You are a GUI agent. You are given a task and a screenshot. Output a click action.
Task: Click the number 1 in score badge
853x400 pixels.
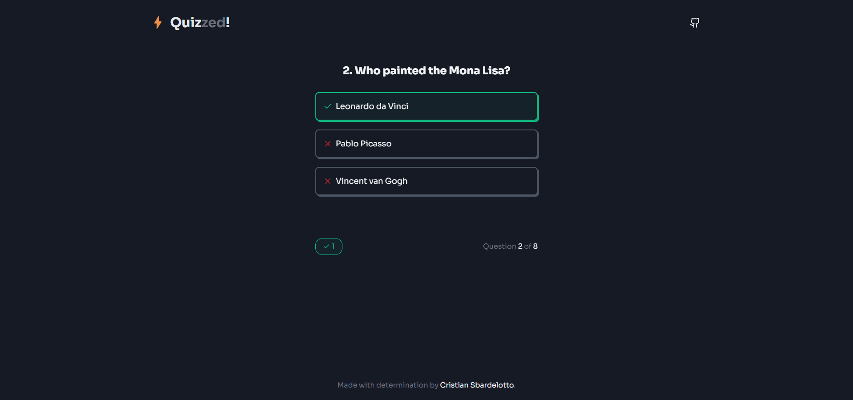pyautogui.click(x=333, y=246)
